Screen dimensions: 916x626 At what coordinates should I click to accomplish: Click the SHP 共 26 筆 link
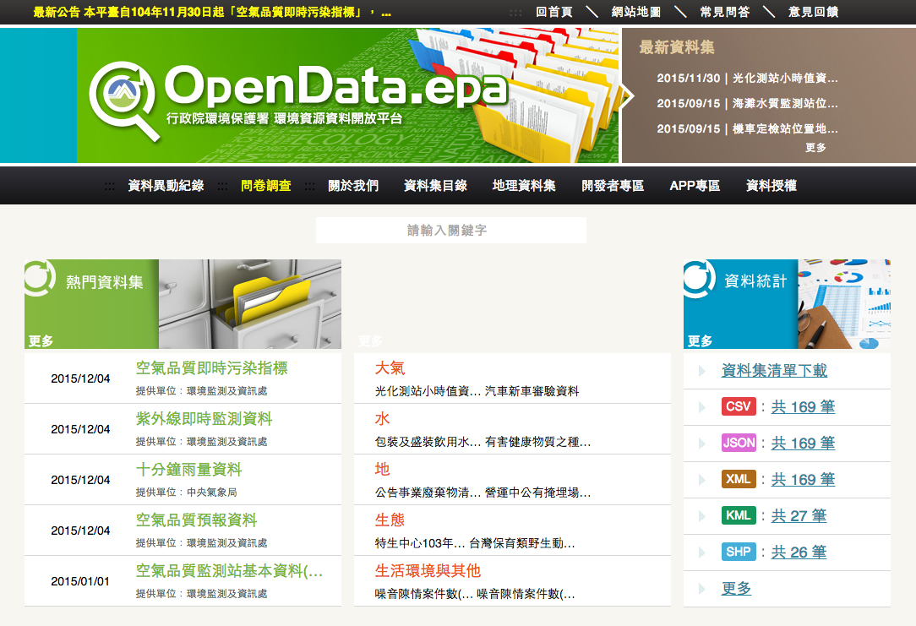(x=799, y=552)
